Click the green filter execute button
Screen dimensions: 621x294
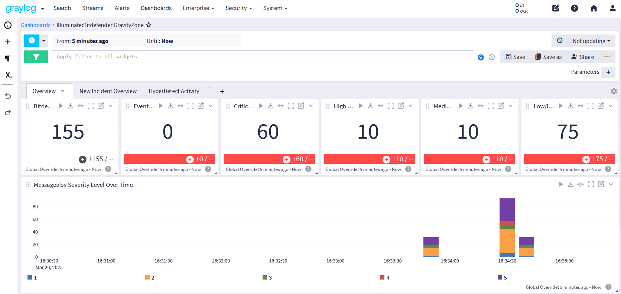[x=36, y=57]
